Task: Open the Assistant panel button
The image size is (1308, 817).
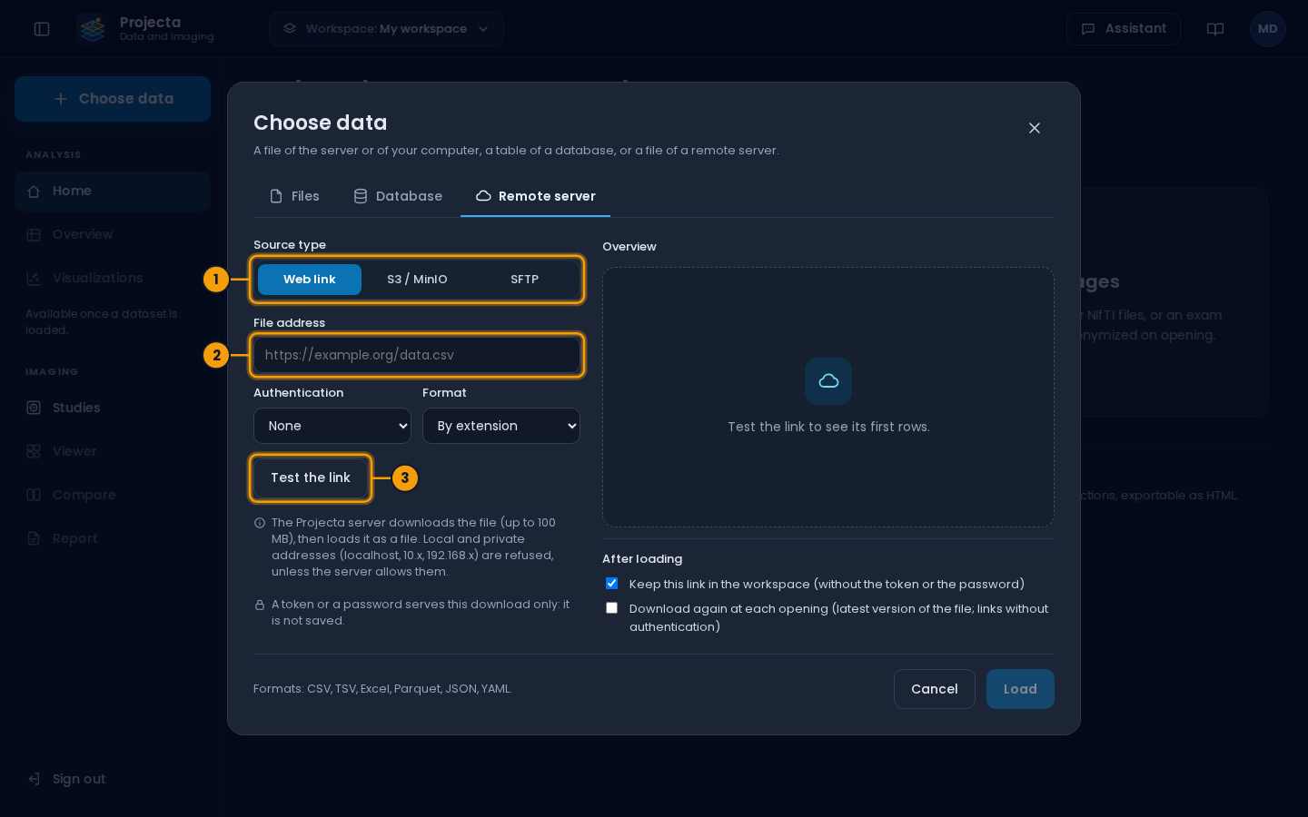Action: point(1124,29)
